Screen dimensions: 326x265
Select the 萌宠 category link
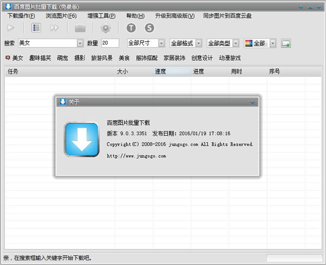(62, 58)
